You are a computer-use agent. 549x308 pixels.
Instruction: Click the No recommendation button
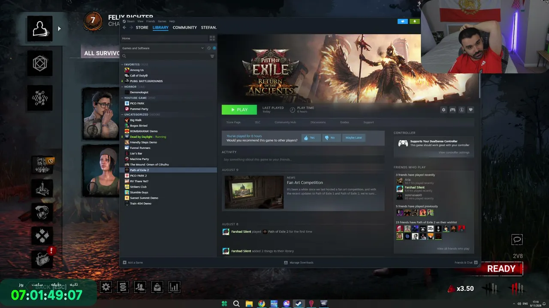[x=332, y=138]
